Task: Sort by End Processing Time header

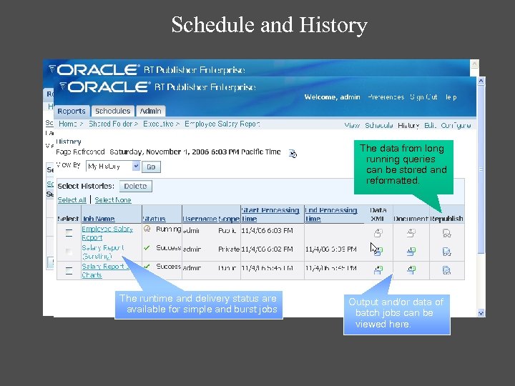Action: tap(331, 214)
